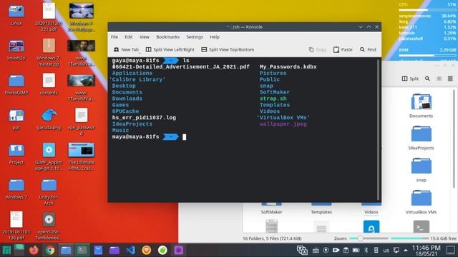Viewport: 458px width, 257px height.
Task: Click wallpaper.jpeg in terminal listing
Action: pos(283,124)
